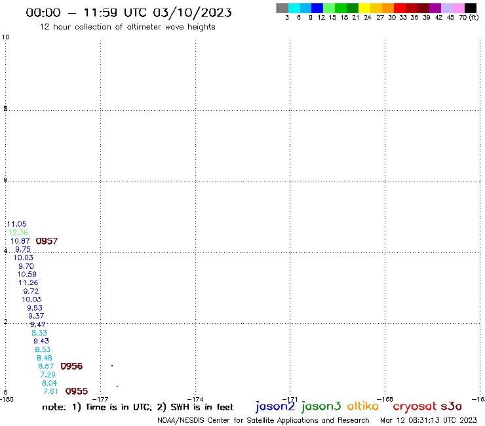Click the time stamp label 0957

47,241
